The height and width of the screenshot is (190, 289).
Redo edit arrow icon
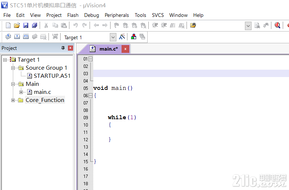[84, 25]
